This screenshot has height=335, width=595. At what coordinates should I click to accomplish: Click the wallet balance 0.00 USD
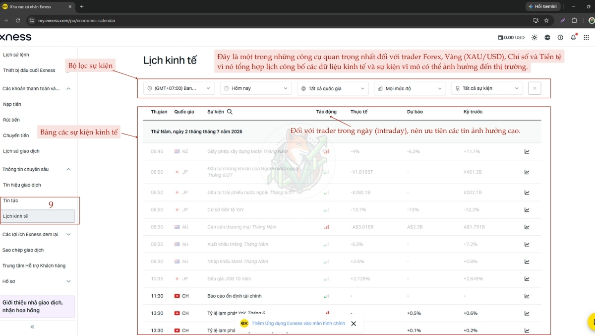(511, 37)
